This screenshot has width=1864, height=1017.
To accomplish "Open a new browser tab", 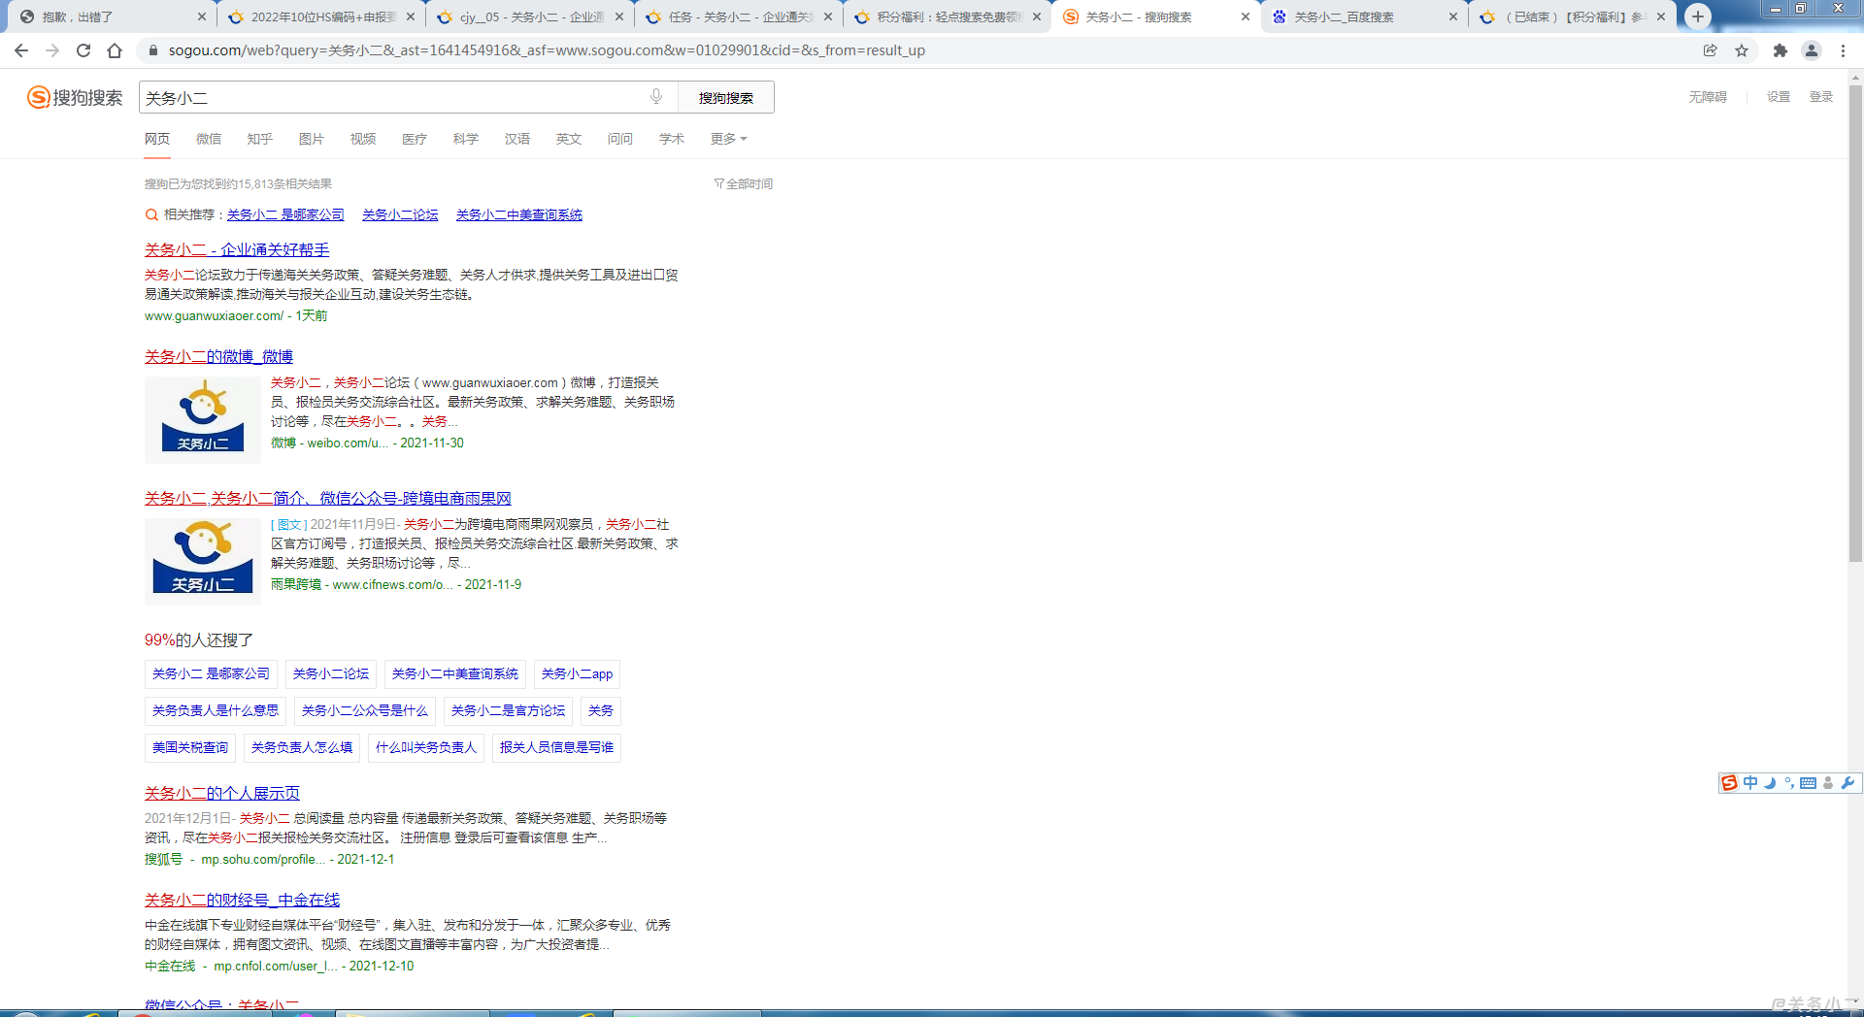I will tap(1697, 16).
